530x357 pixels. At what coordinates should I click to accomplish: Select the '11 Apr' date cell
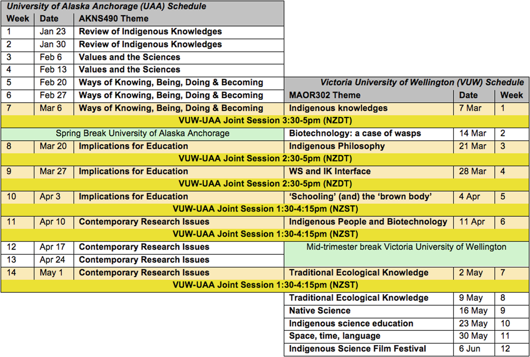[474, 222]
